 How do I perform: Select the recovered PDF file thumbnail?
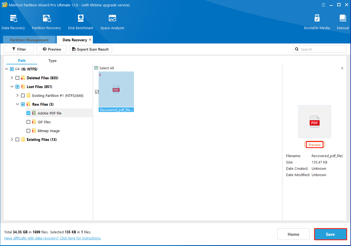pyautogui.click(x=116, y=89)
